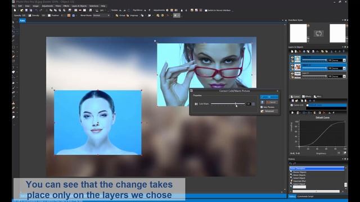Click the Save icon in toolbar
The width and height of the screenshot is (360, 202).
(x=26, y=10)
